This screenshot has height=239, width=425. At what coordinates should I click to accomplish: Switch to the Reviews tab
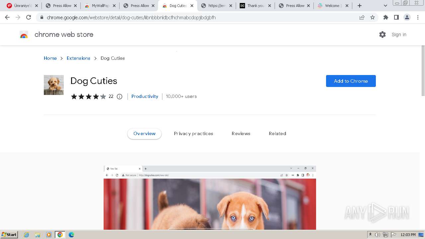241,133
